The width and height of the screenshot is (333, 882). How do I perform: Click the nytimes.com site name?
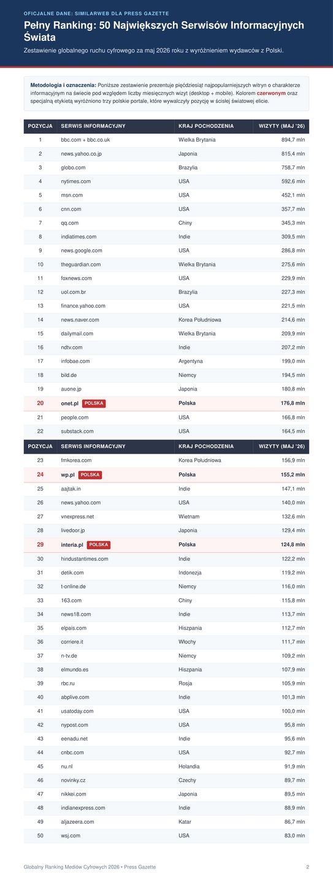(x=75, y=181)
